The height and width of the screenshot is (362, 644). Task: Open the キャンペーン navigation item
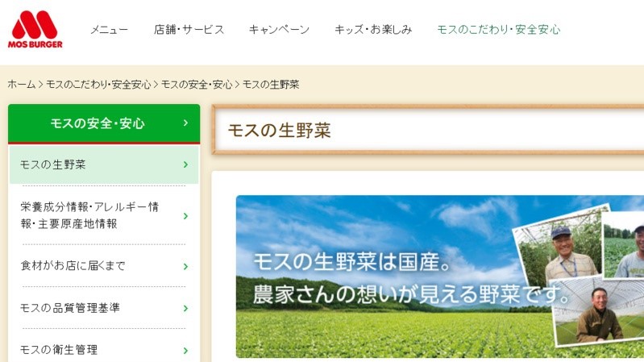point(279,30)
